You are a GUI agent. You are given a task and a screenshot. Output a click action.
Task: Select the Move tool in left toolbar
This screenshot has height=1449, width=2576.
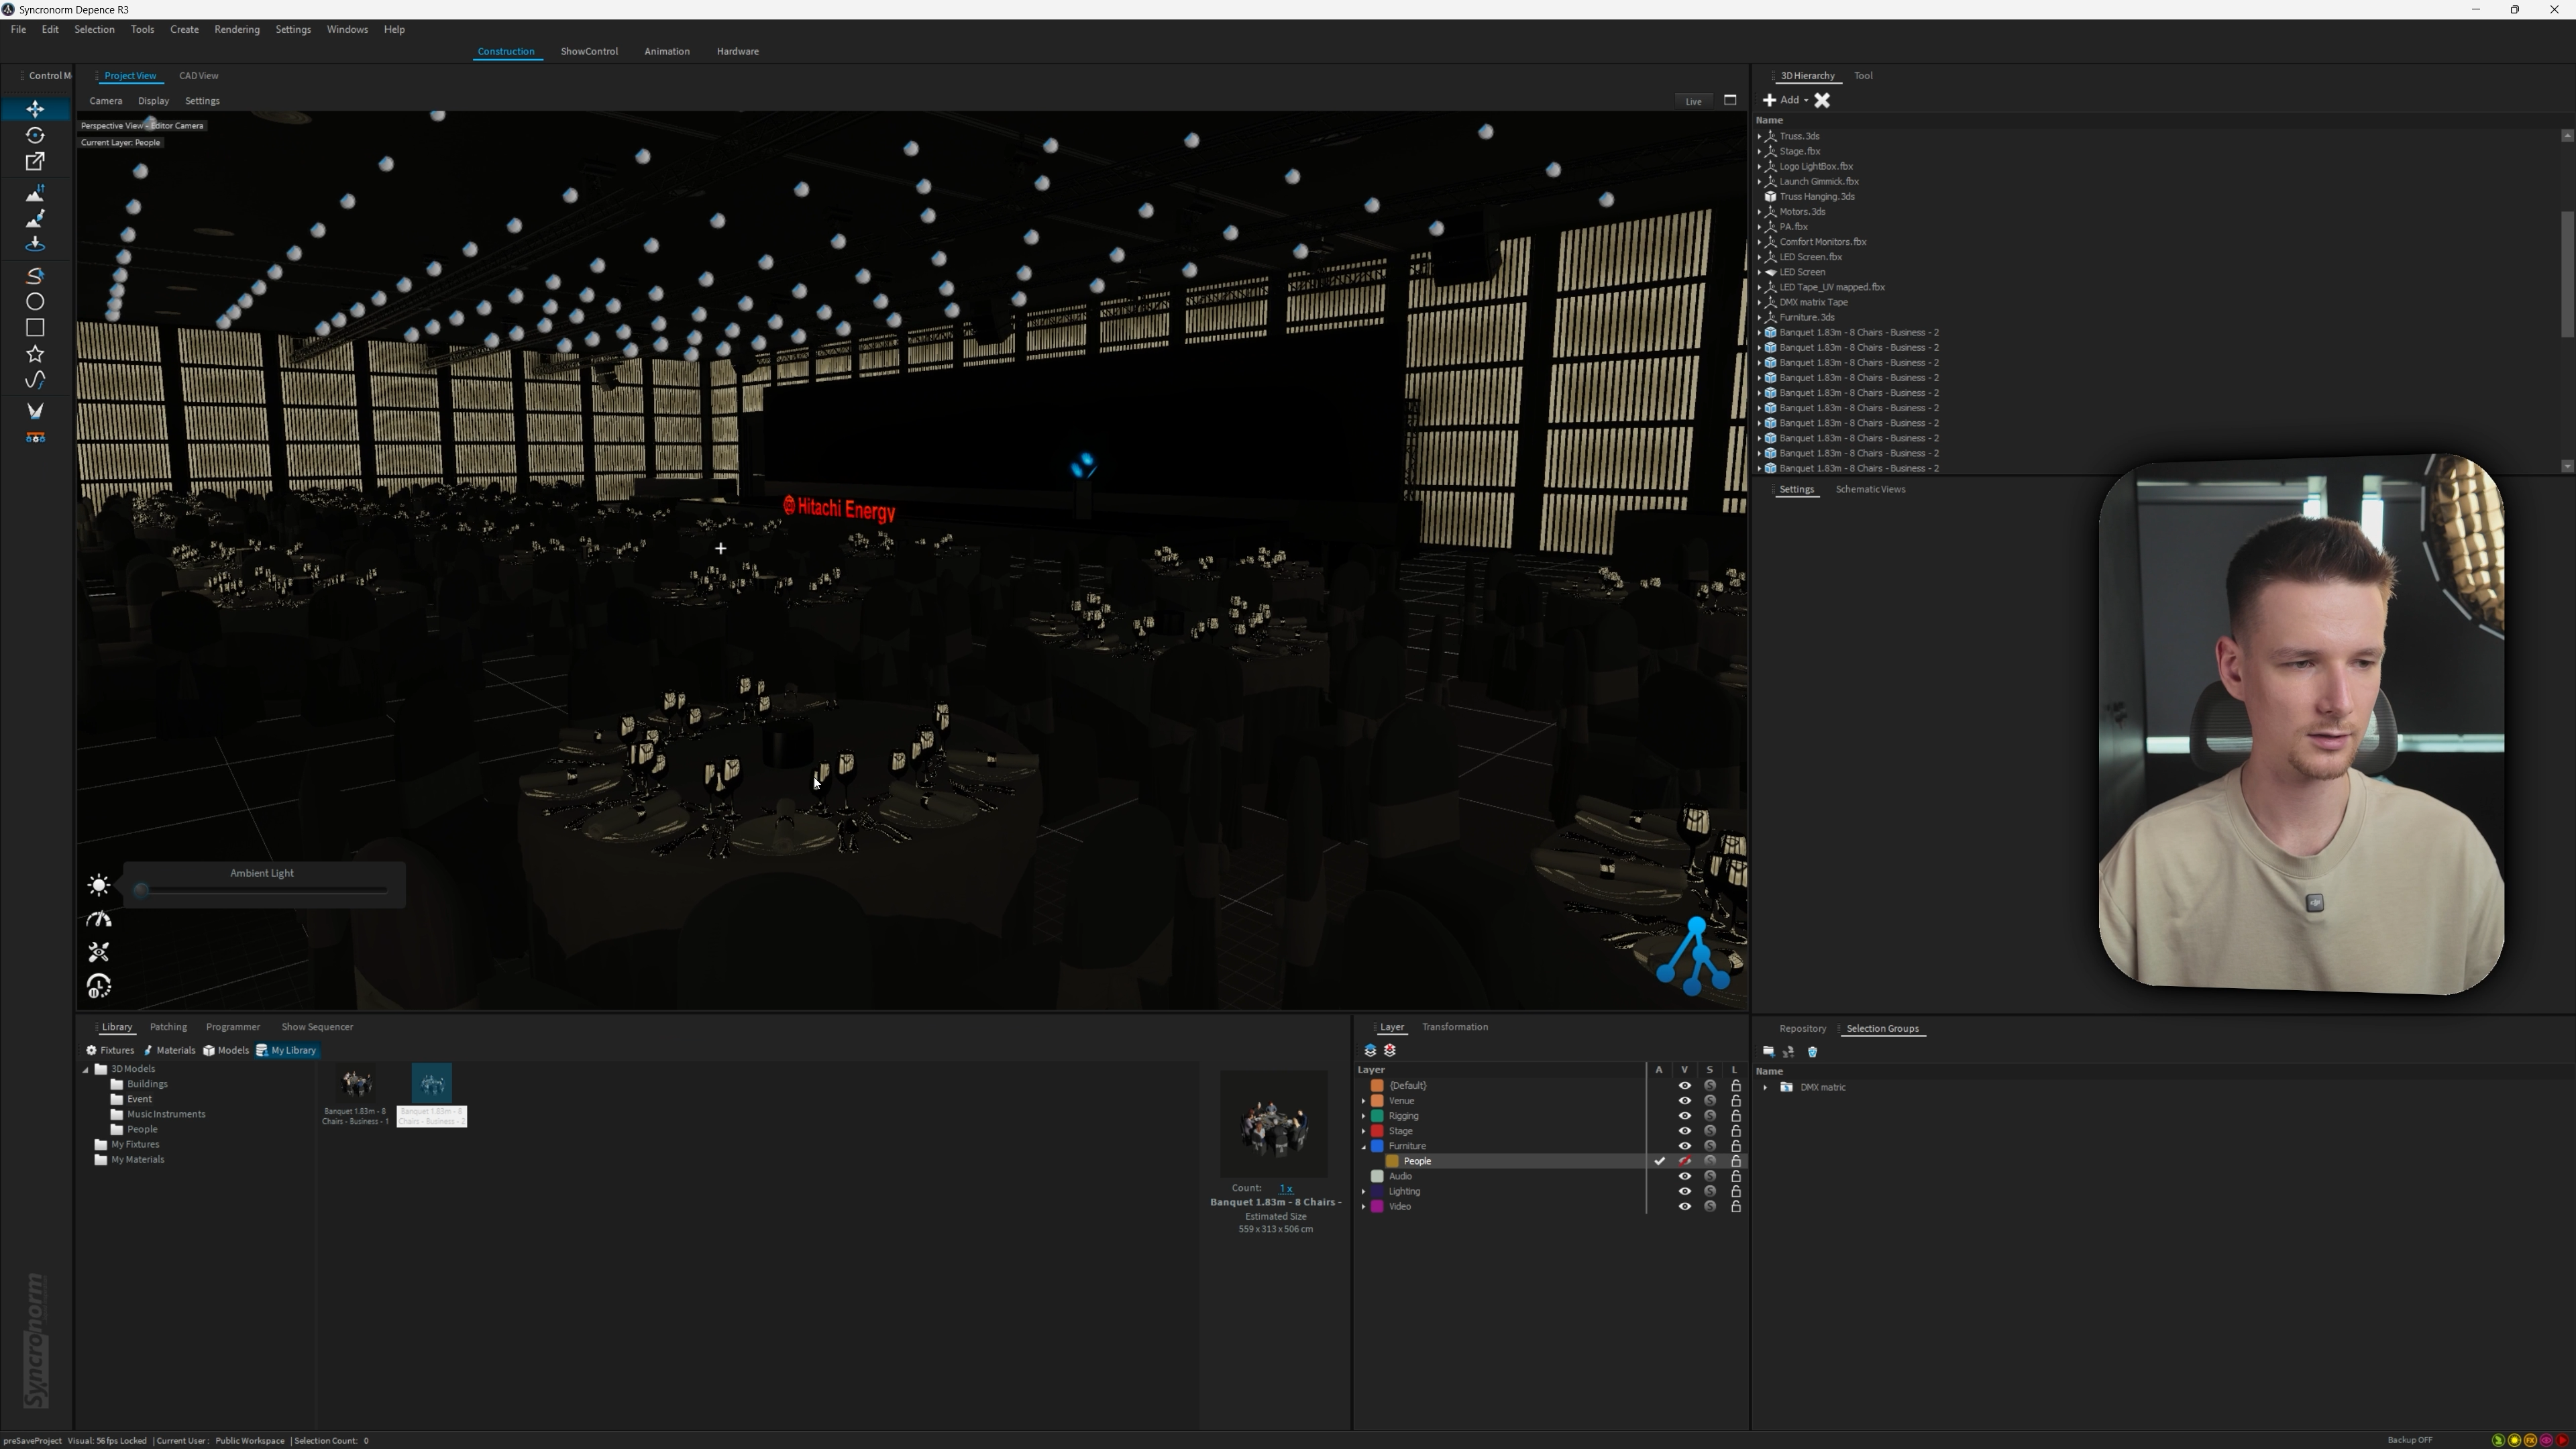pyautogui.click(x=35, y=109)
